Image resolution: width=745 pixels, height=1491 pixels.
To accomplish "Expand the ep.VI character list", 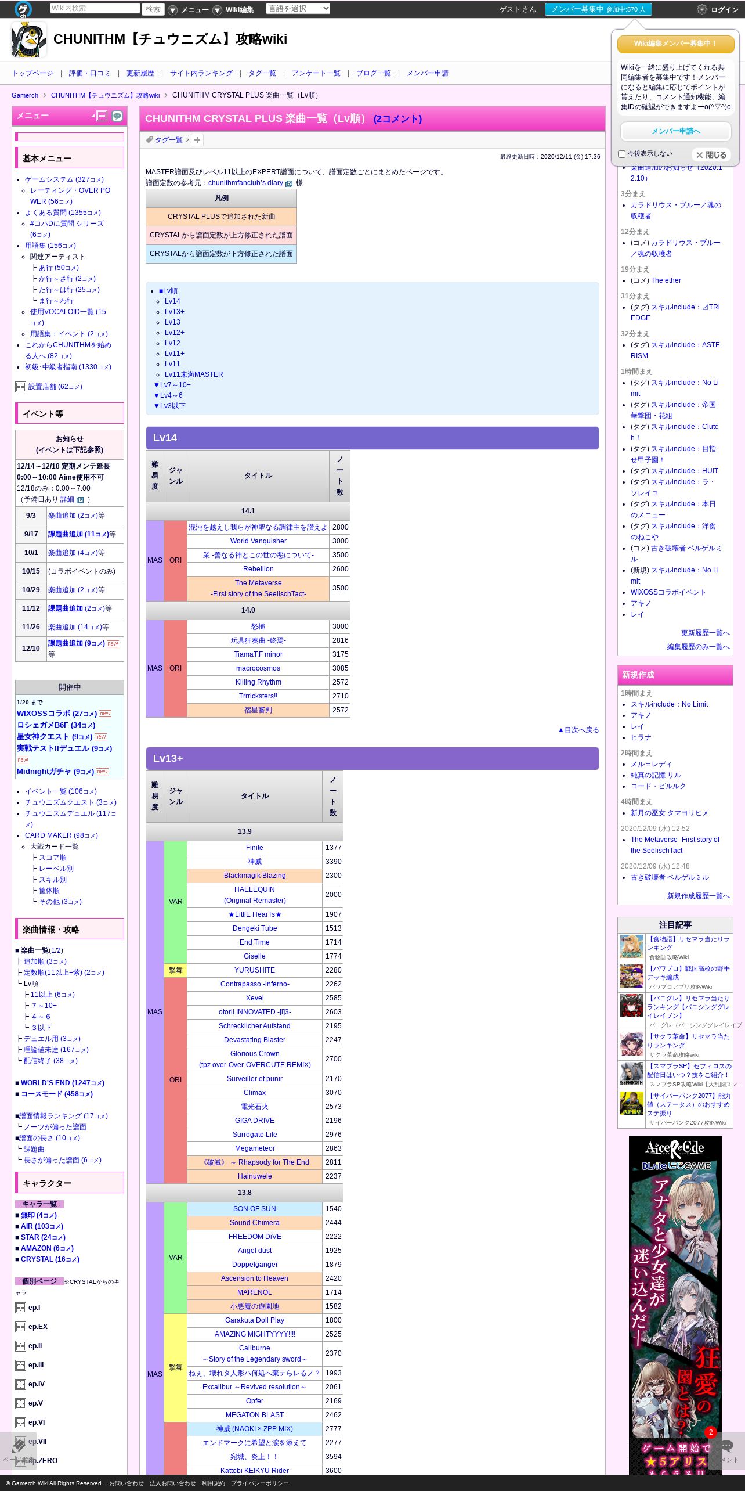I will pos(20,1422).
